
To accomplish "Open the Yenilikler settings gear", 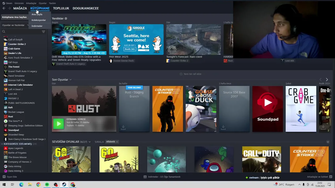I will pos(66,19).
